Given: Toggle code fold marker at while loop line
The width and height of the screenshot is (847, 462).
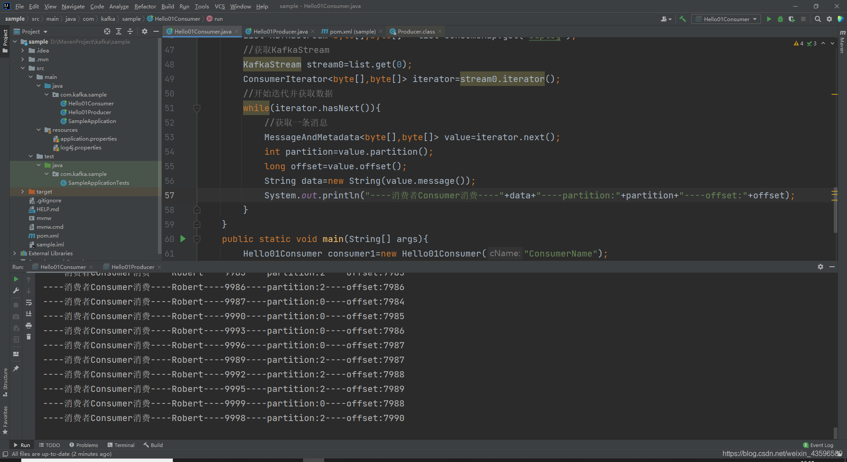Looking at the screenshot, I should [197, 108].
